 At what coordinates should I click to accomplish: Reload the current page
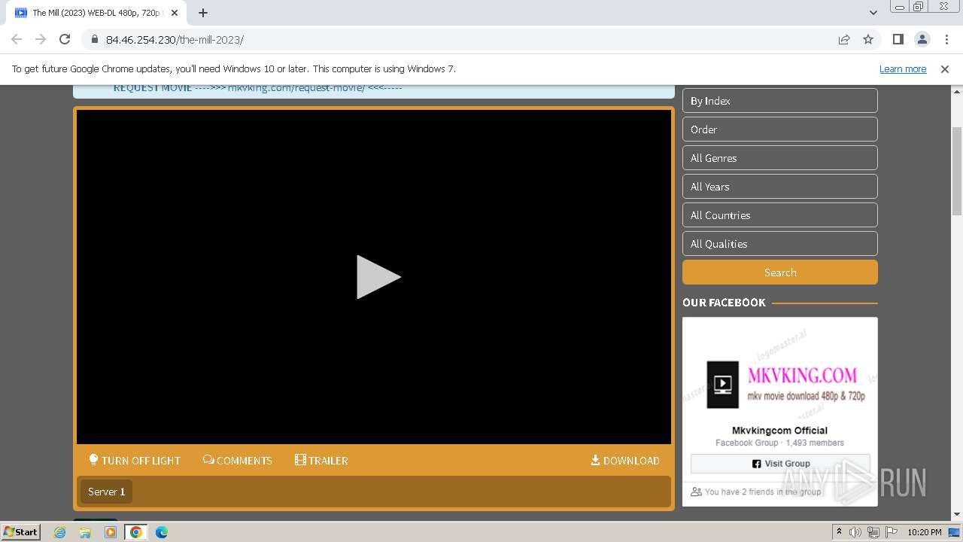coord(65,39)
